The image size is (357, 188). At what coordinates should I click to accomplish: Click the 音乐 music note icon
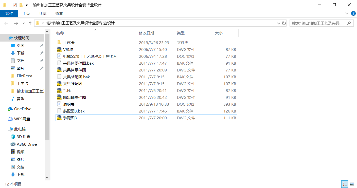pos(13,99)
